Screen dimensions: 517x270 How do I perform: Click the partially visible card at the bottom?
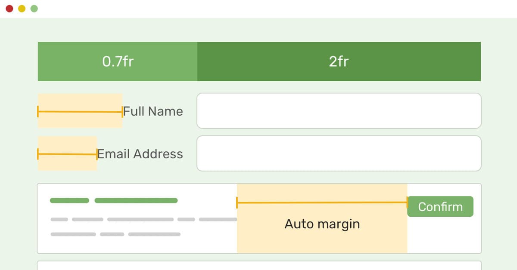(x=258, y=265)
